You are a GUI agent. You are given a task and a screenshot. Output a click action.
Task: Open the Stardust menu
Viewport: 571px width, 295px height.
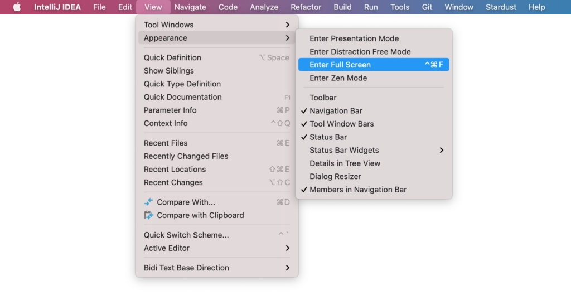[x=501, y=7]
